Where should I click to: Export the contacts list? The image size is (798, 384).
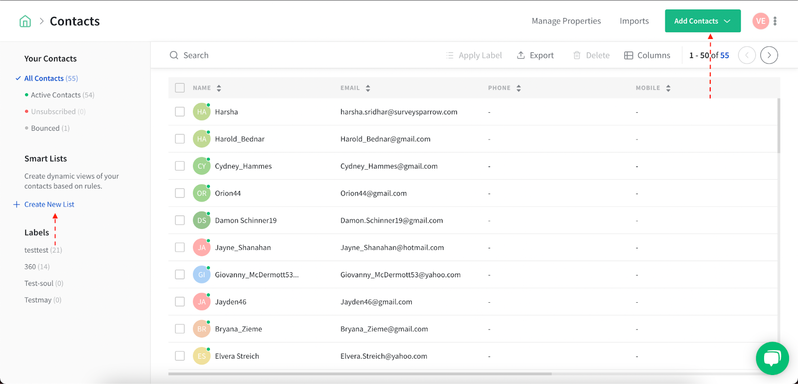point(535,55)
